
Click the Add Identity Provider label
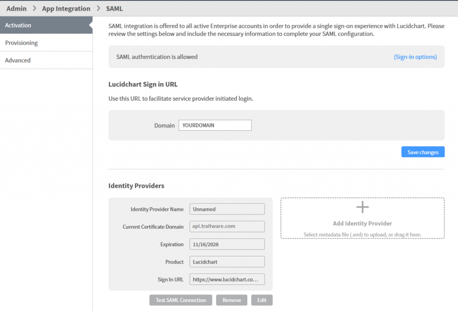362,223
